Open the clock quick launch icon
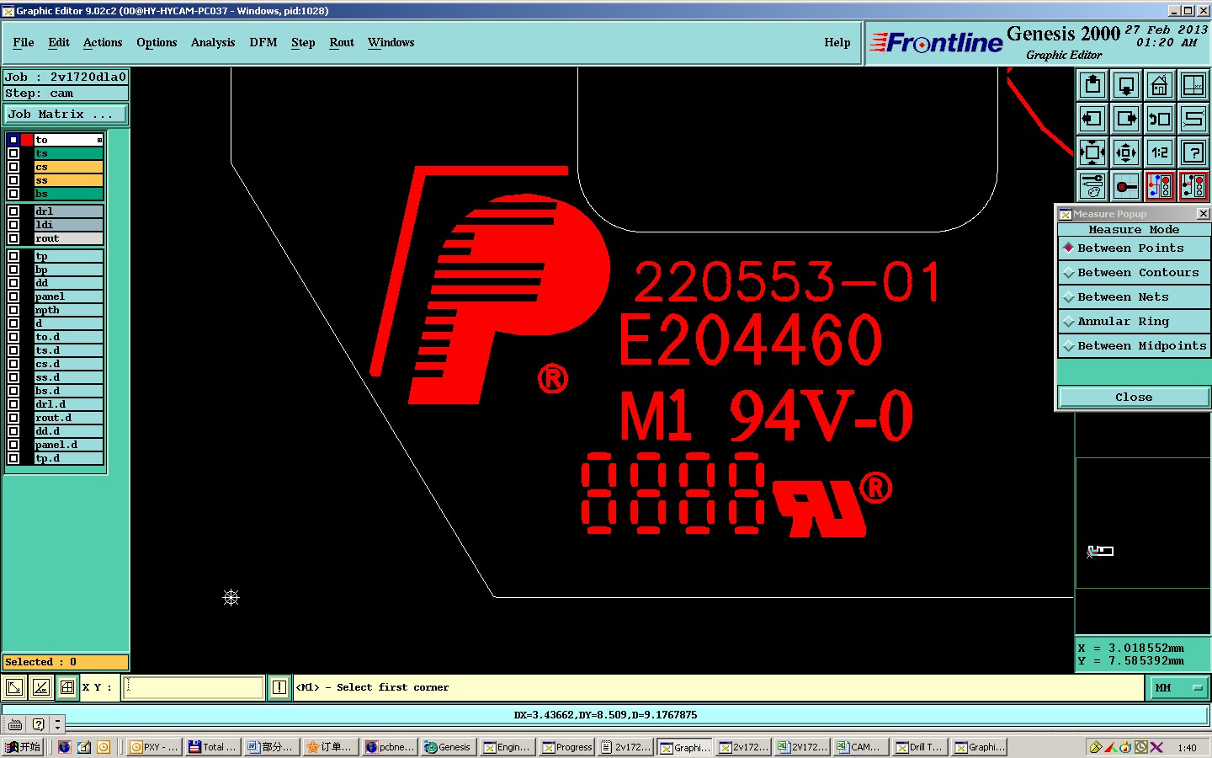Image resolution: width=1212 pixels, height=758 pixels. [104, 747]
